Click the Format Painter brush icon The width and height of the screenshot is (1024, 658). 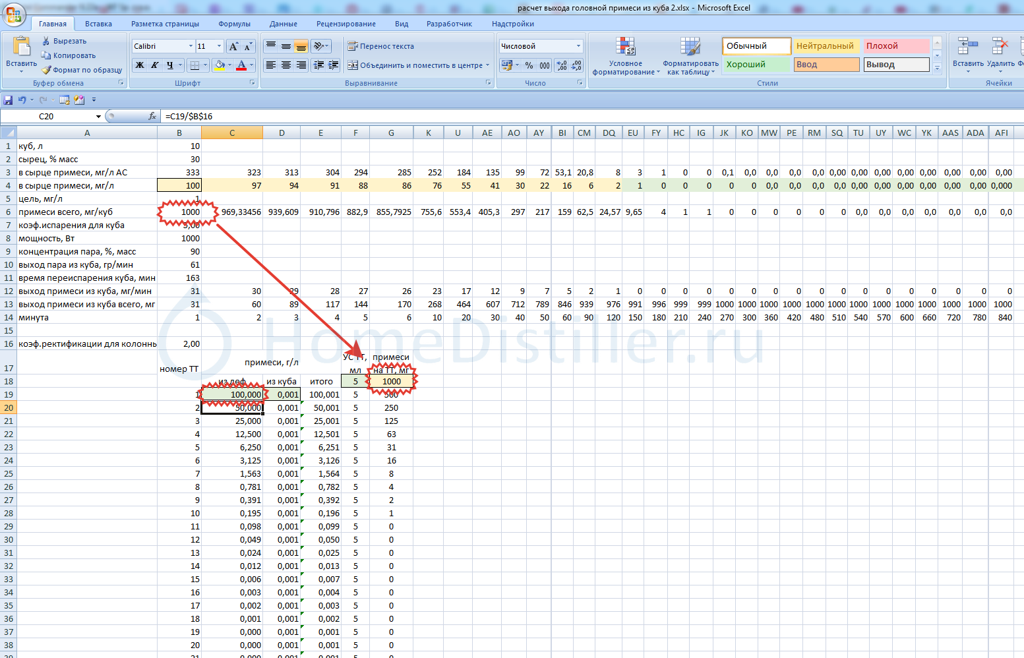tap(46, 70)
